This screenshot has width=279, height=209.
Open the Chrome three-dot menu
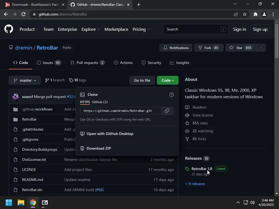point(273,14)
